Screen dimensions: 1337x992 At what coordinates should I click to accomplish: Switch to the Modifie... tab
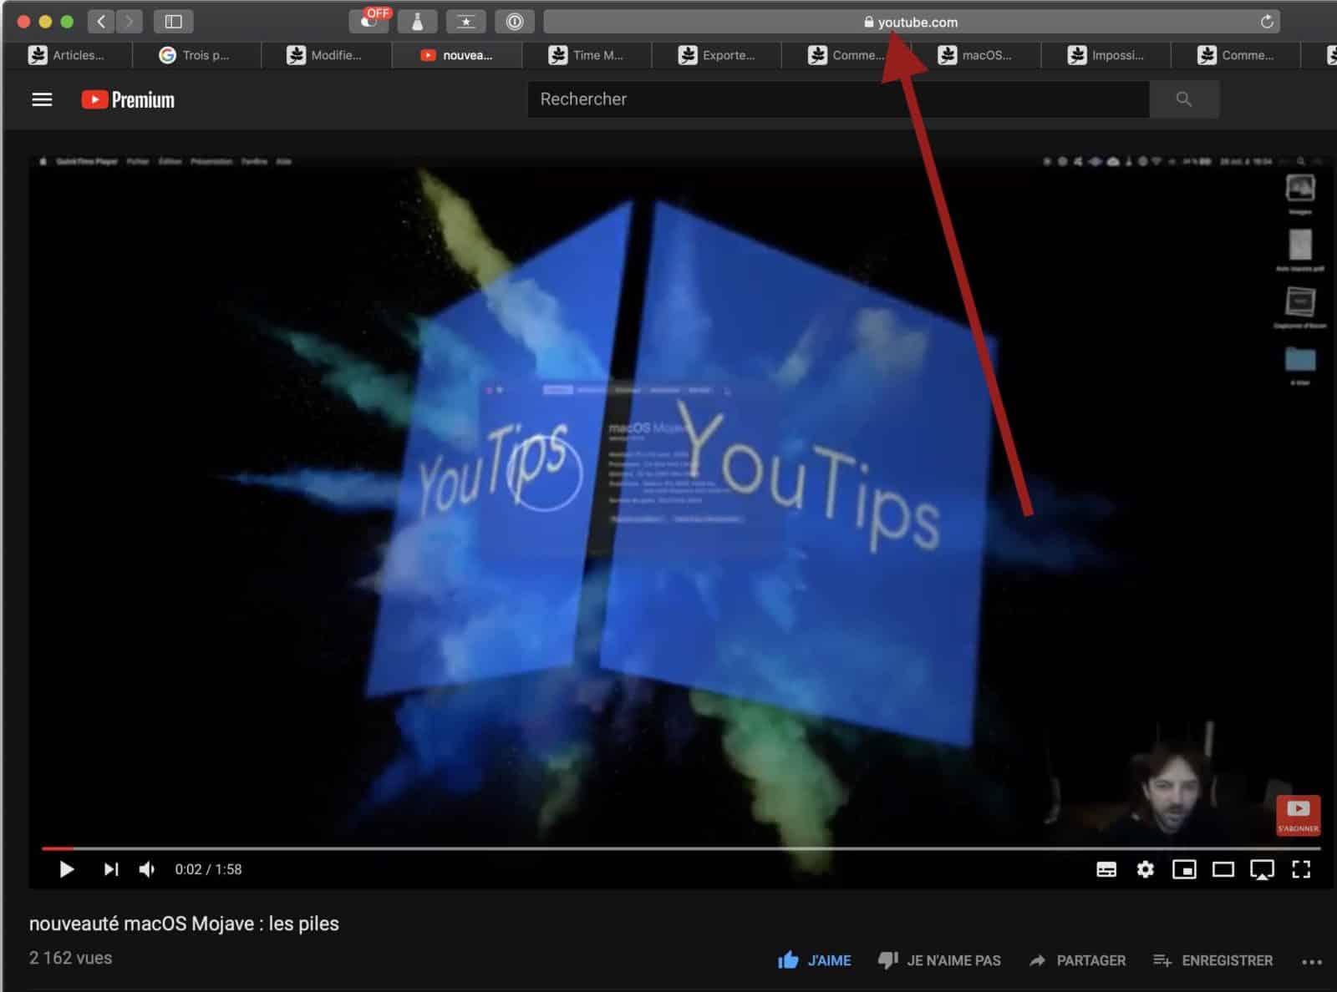pos(326,55)
